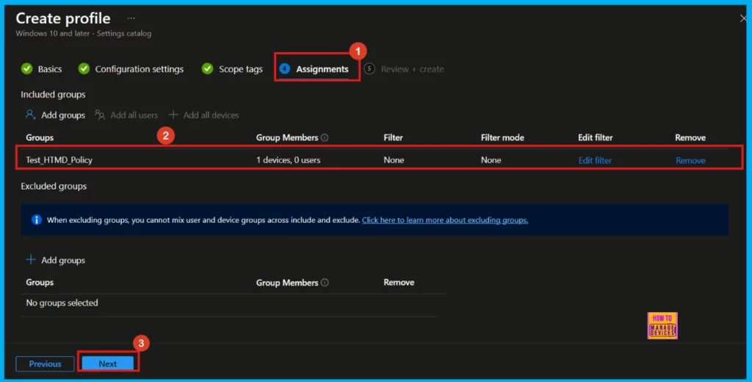Open the ellipsis menu beside Create profile

(x=131, y=18)
